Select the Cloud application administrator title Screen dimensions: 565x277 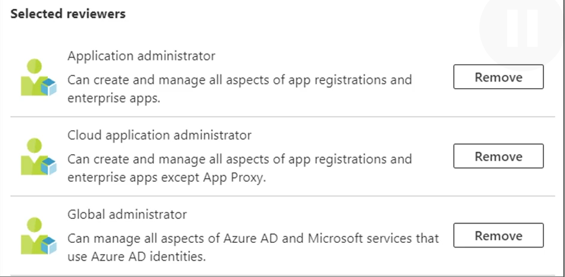pyautogui.click(x=159, y=135)
